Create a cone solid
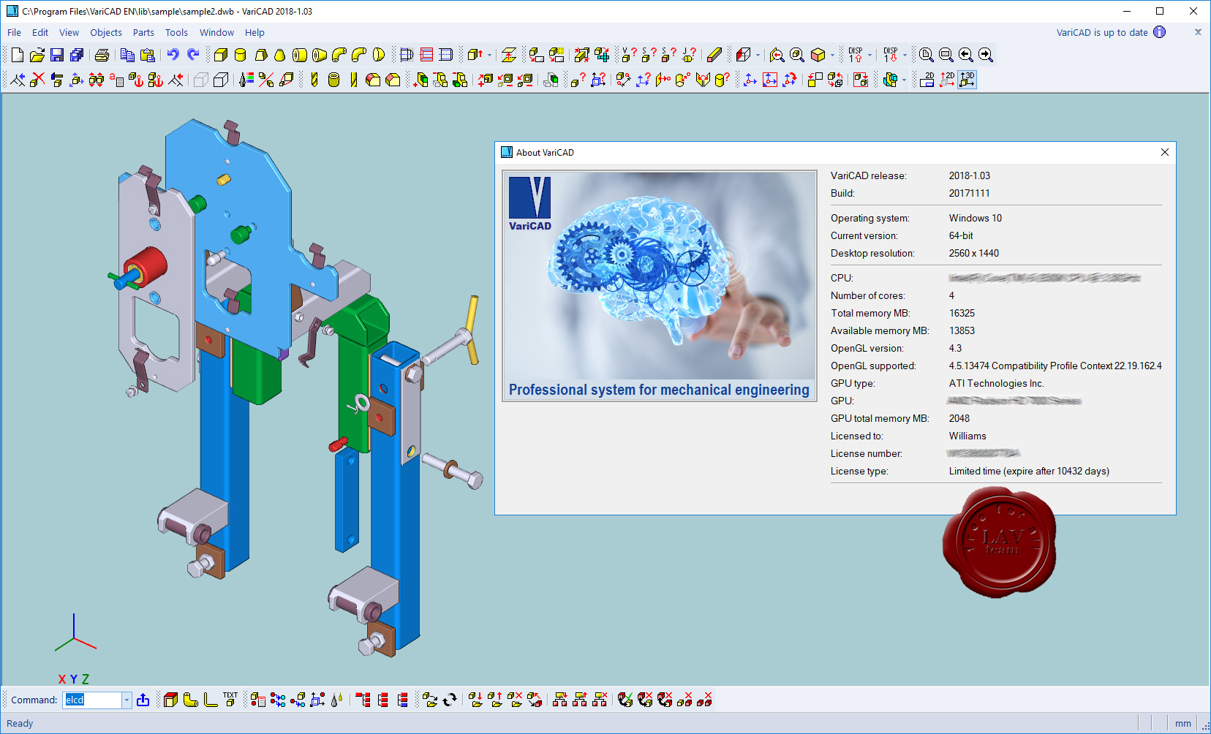 coord(279,55)
